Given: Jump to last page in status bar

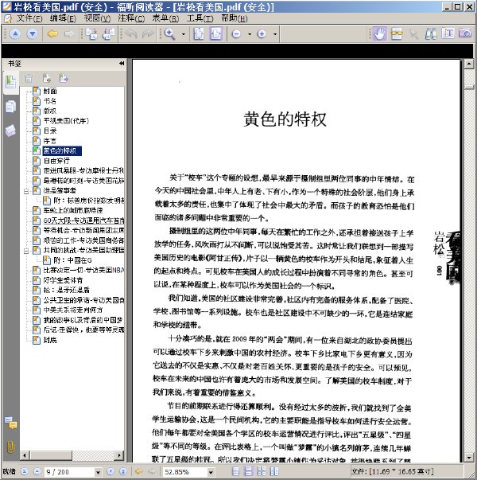Looking at the screenshot, I should coord(123,471).
